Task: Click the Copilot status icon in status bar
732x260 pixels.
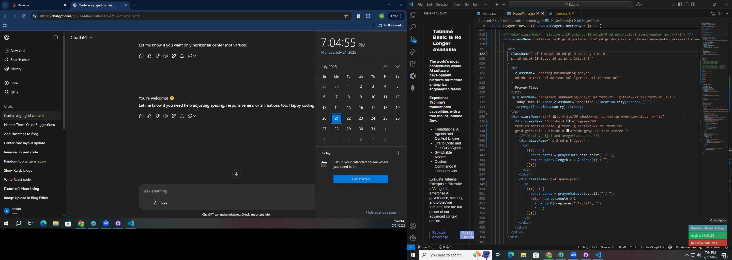Action: (670, 247)
